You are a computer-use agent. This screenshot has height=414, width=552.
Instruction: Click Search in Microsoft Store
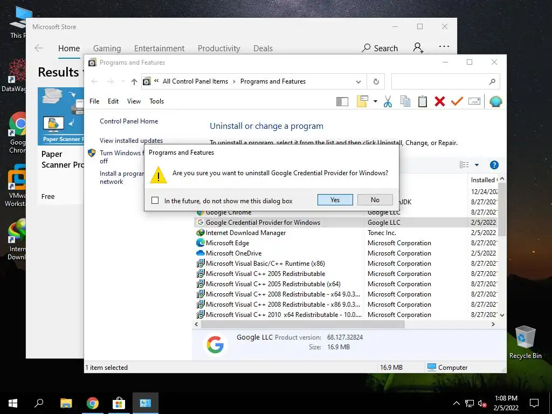click(380, 48)
